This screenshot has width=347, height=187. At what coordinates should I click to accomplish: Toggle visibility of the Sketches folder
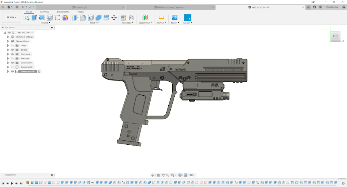[12, 59]
